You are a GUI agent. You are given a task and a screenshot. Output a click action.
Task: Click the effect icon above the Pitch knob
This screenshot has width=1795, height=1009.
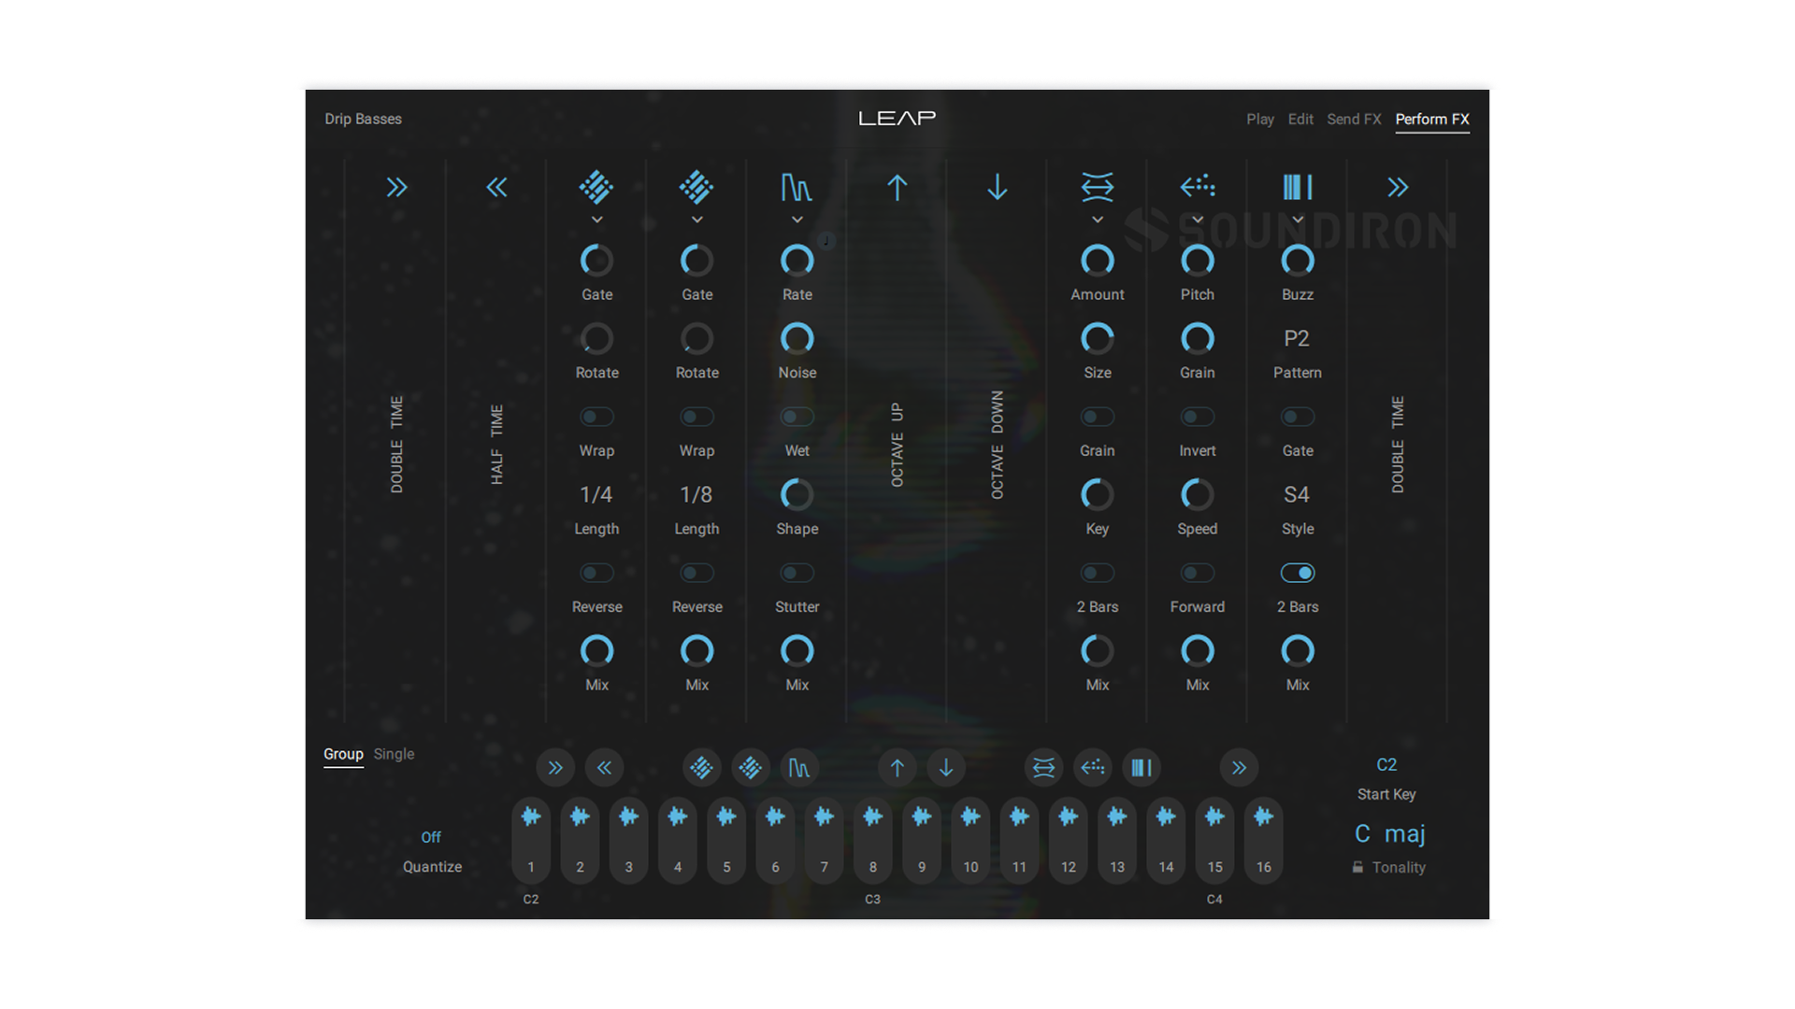click(1198, 187)
